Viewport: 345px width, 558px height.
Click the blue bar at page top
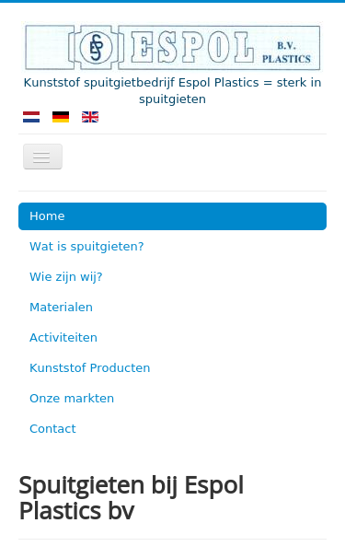pyautogui.click(x=173, y=2)
